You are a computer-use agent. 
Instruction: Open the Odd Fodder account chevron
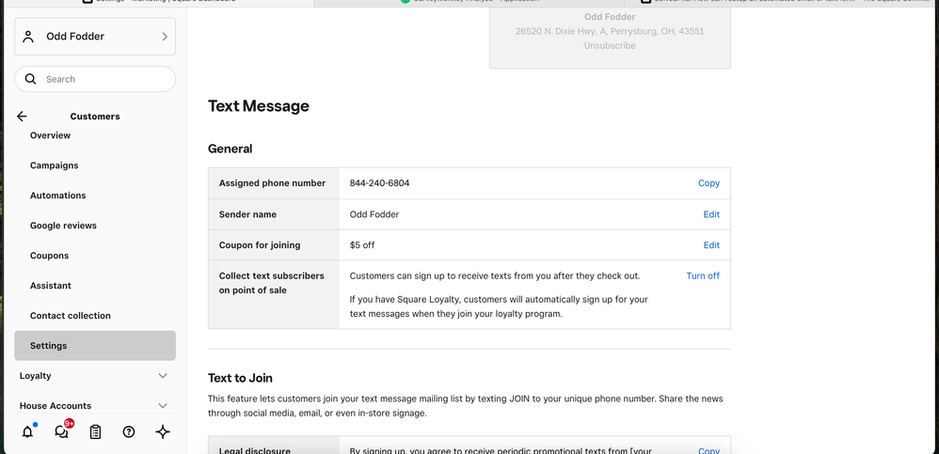coord(165,37)
